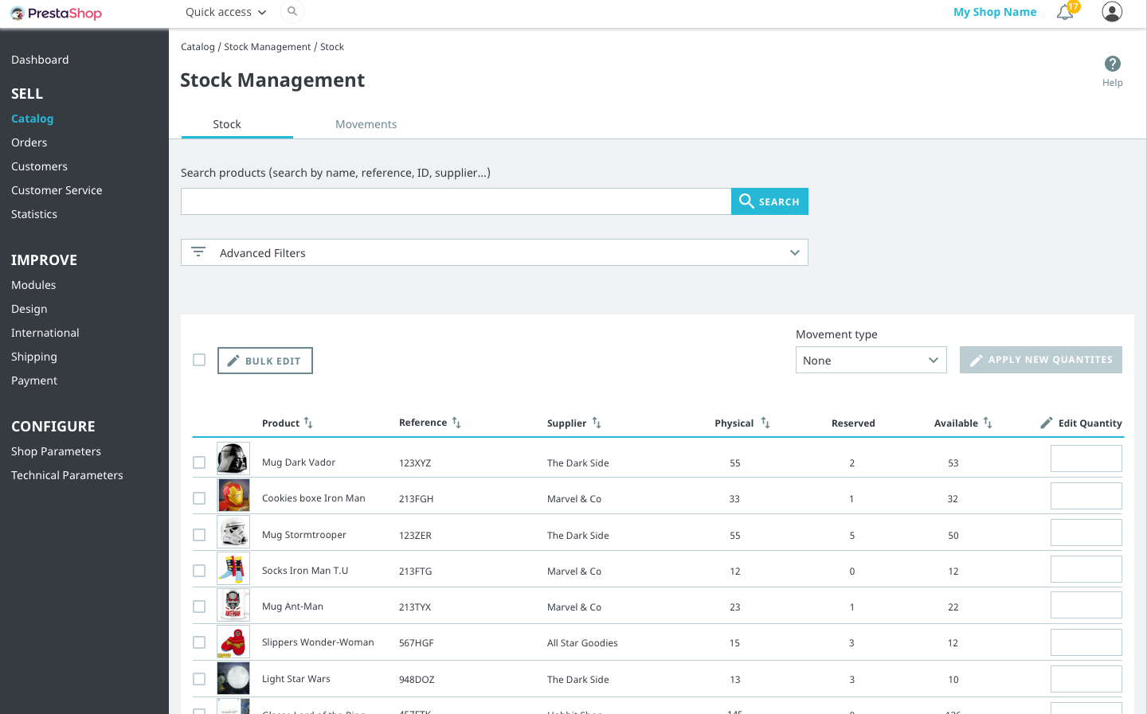The width and height of the screenshot is (1147, 714).
Task: Sort by Product column arrows
Action: 308,423
